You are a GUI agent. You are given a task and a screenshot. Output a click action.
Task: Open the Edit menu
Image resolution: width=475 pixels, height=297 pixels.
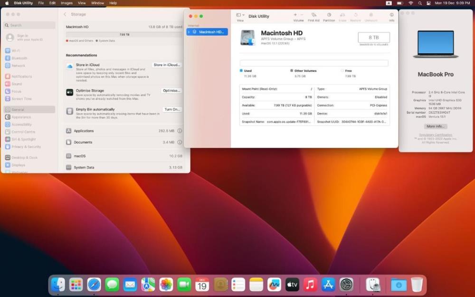pyautogui.click(x=52, y=3)
